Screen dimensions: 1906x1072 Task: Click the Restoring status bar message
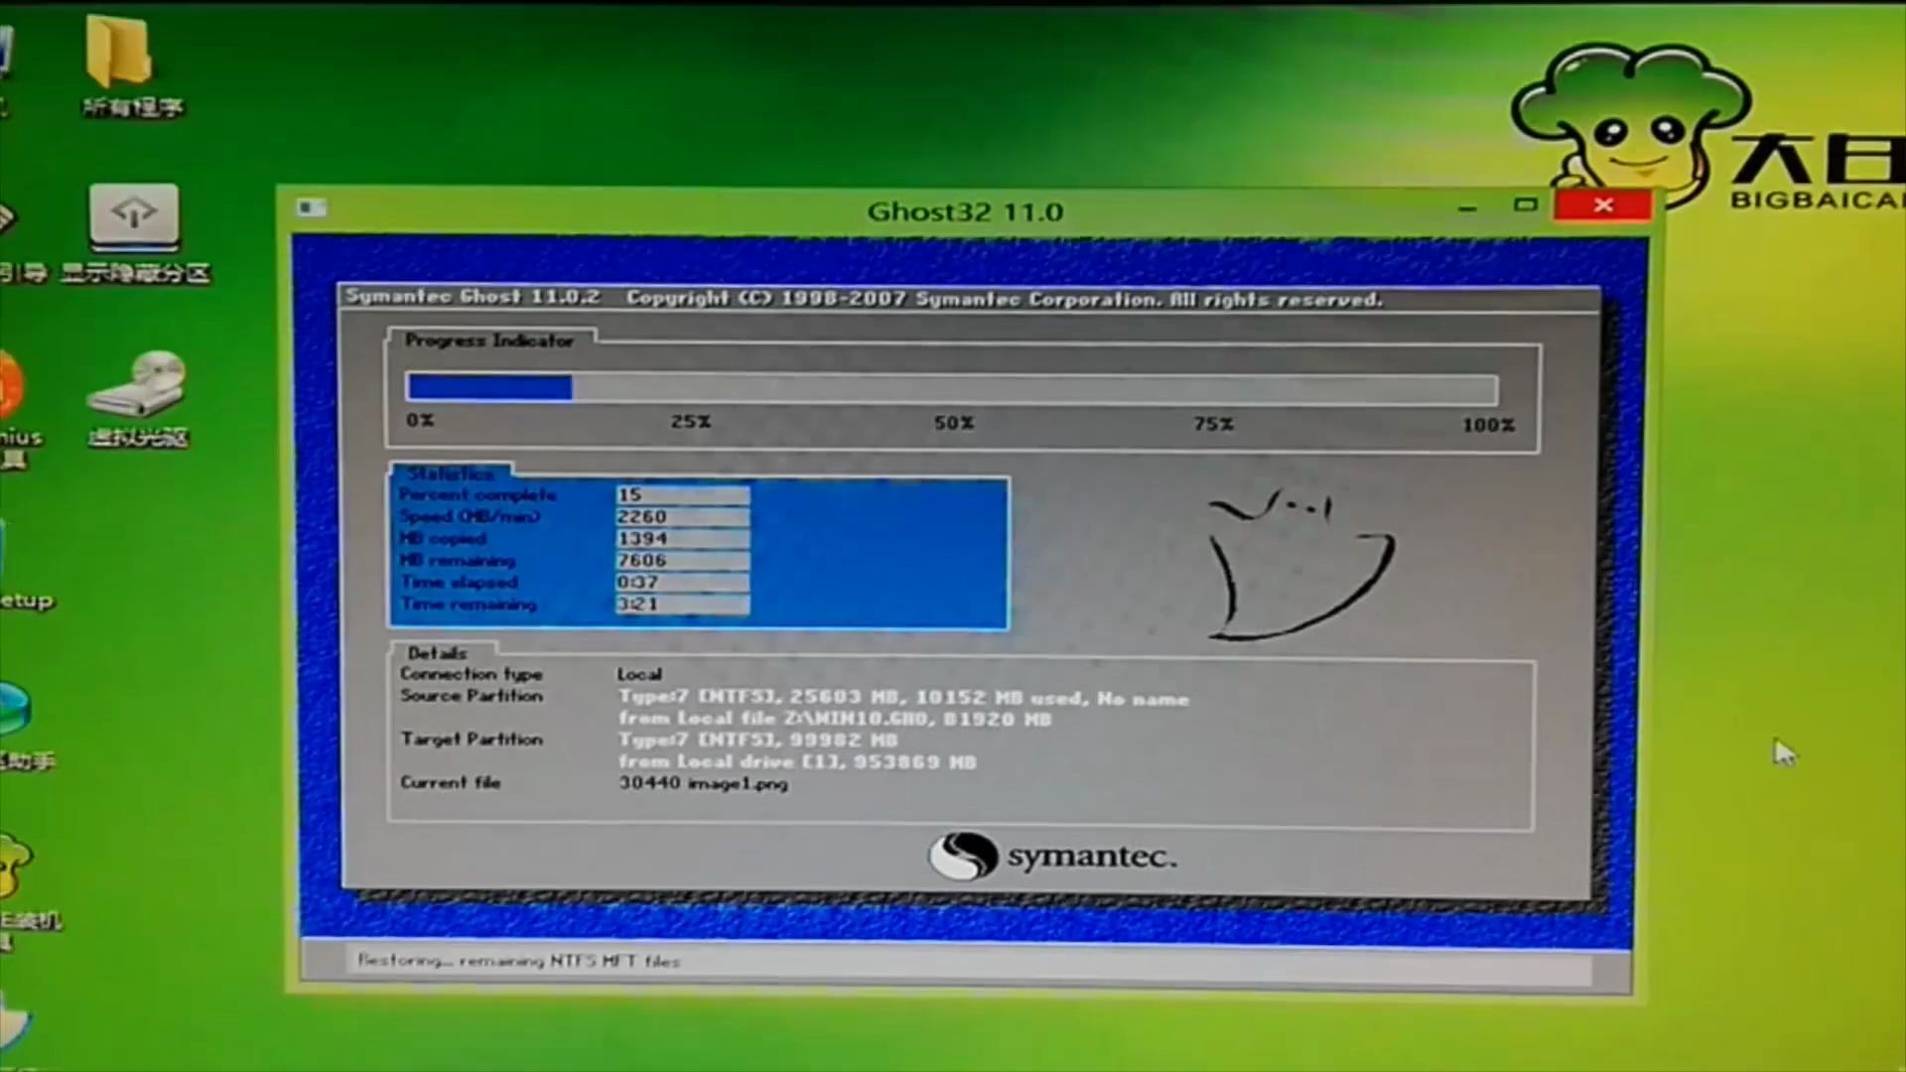point(519,961)
